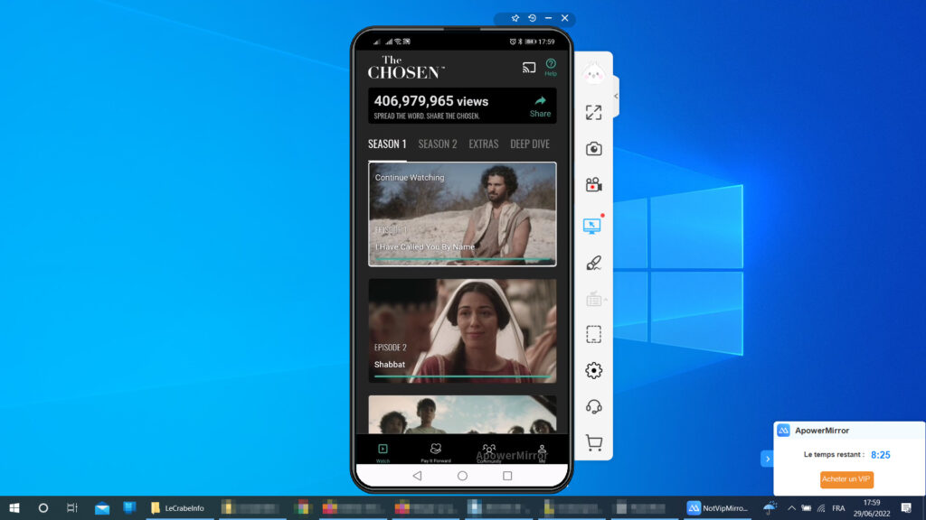Enter full screen mode from sidebar
The width and height of the screenshot is (926, 520).
[x=593, y=113]
